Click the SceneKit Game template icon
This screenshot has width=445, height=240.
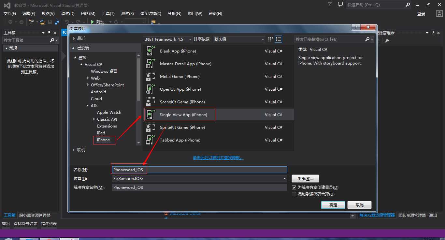151,102
